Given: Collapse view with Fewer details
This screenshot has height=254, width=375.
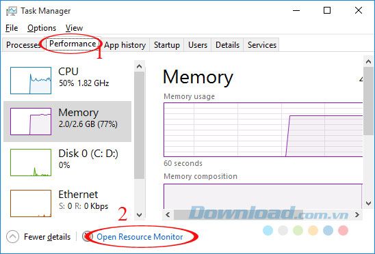Looking at the screenshot, I should click(x=47, y=237).
